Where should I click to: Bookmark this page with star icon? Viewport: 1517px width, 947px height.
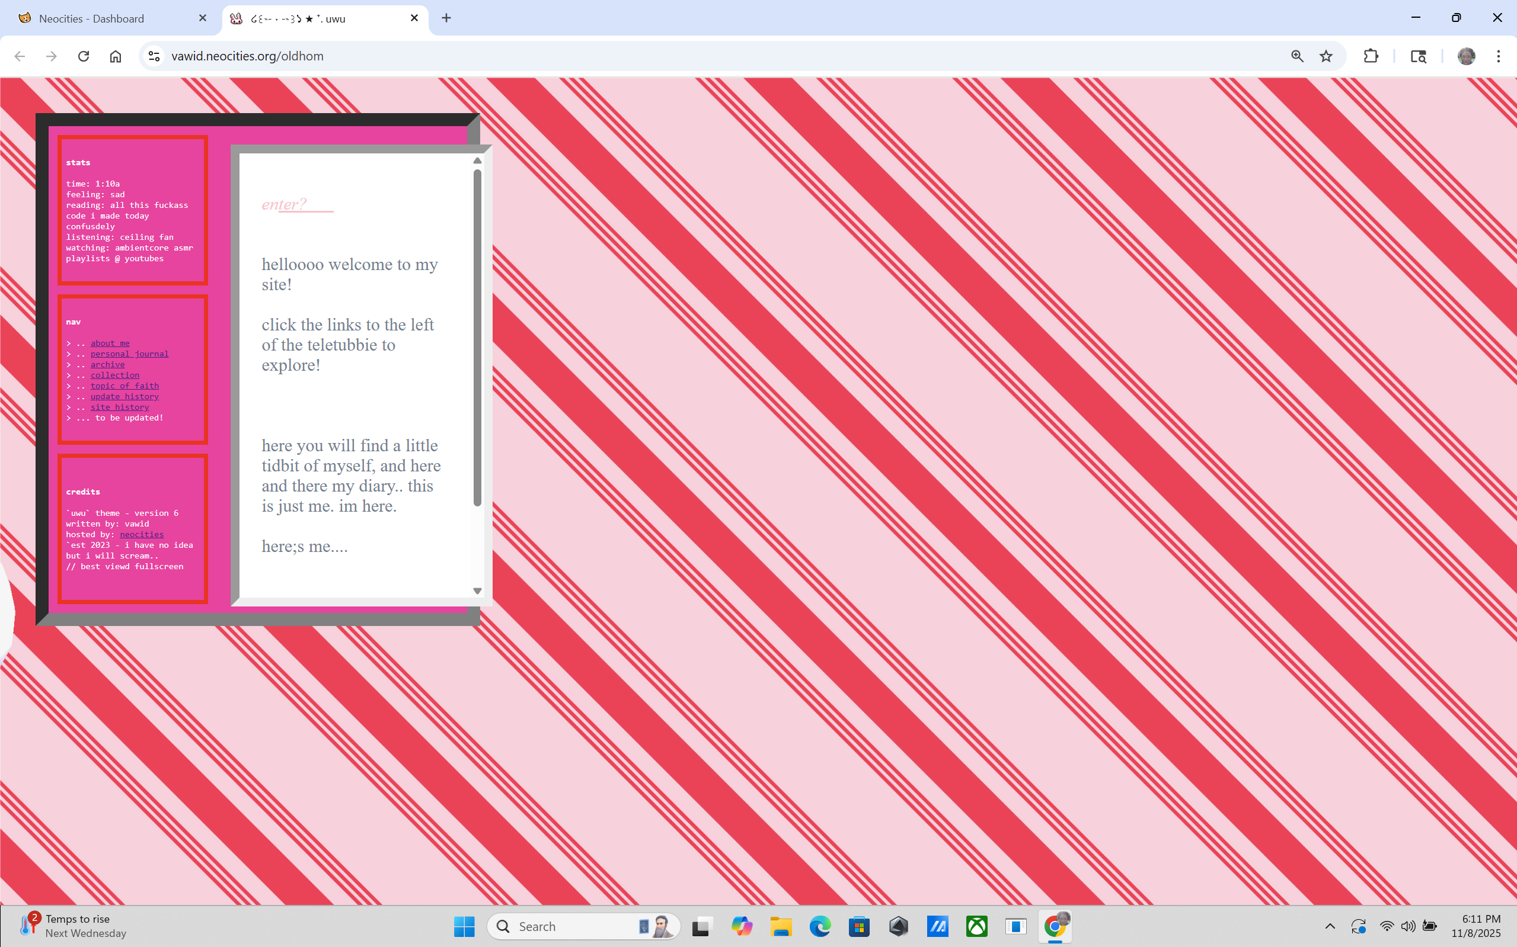point(1326,56)
